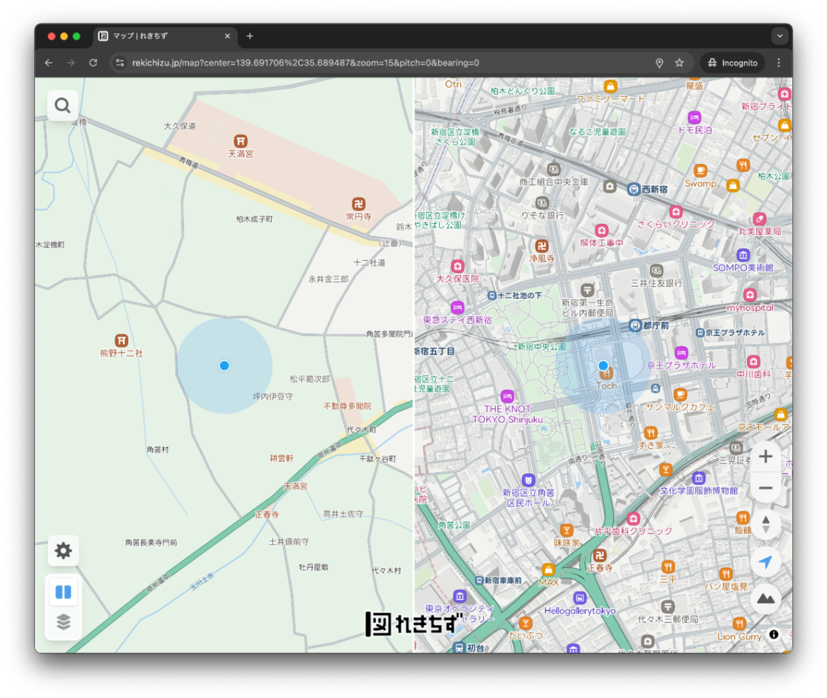This screenshot has height=698, width=827.
Task: Bookmark this page with the star
Action: [x=679, y=63]
